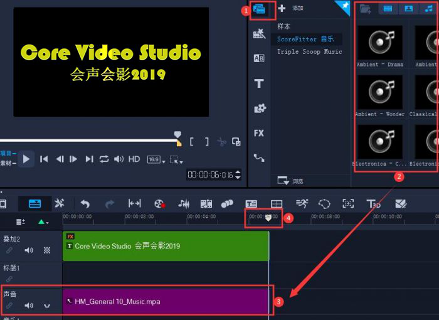Step back to previous frame
Image resolution: width=439 pixels, height=320 pixels.
60,159
